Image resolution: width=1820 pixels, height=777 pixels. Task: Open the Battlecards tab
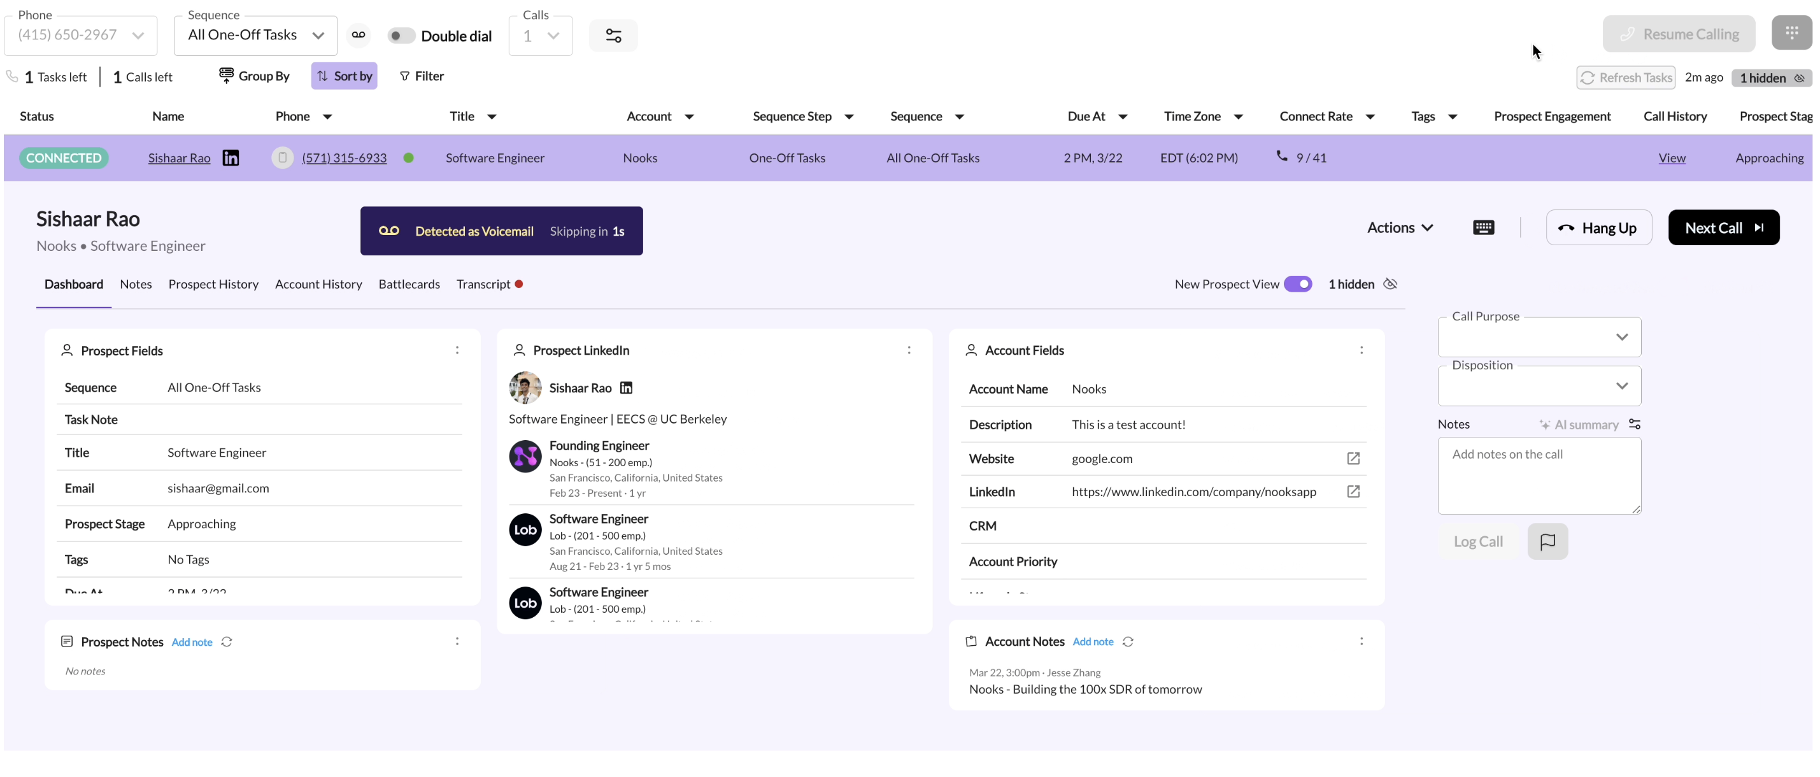coord(409,284)
